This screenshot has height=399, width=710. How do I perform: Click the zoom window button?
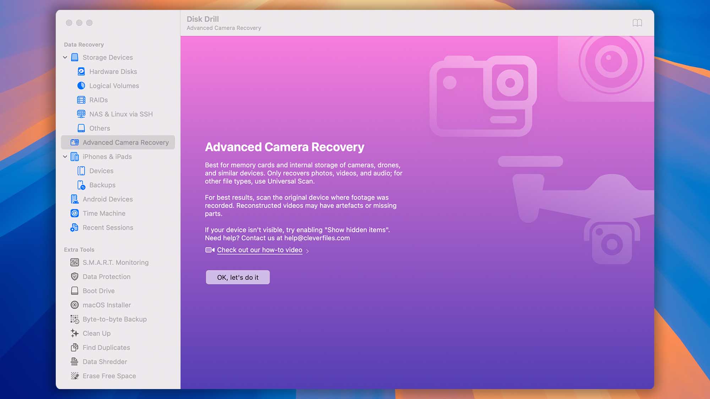(89, 23)
